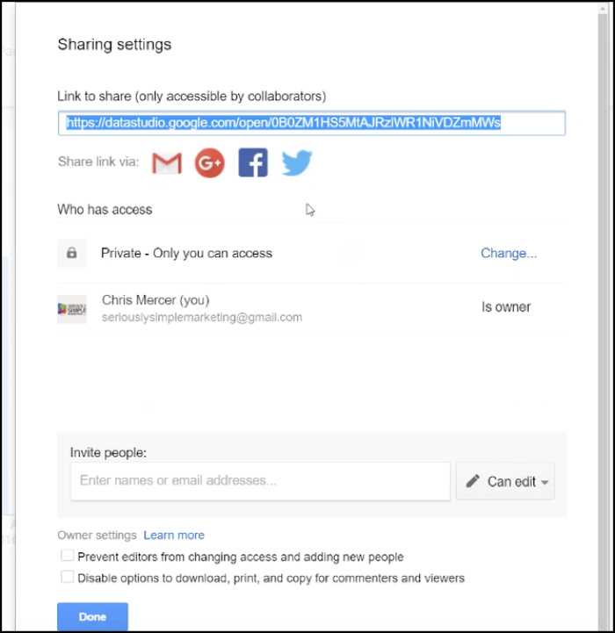This screenshot has width=615, height=633.
Task: Open the Learn more link
Action: click(174, 535)
